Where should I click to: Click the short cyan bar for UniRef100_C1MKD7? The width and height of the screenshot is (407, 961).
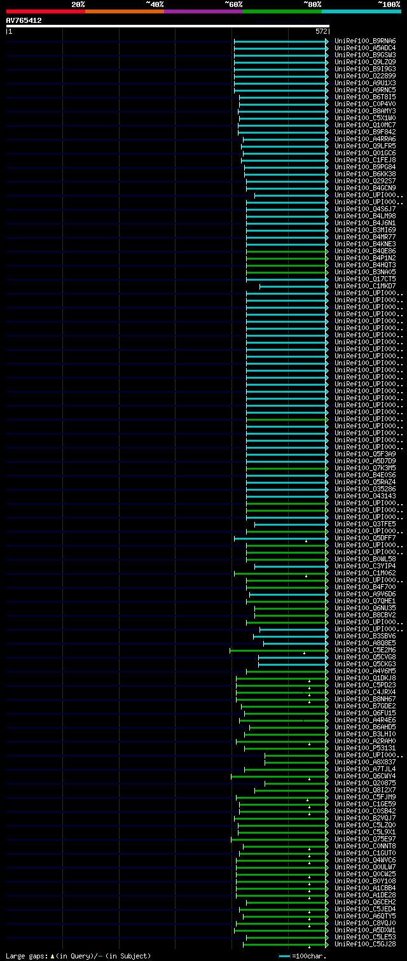(294, 286)
